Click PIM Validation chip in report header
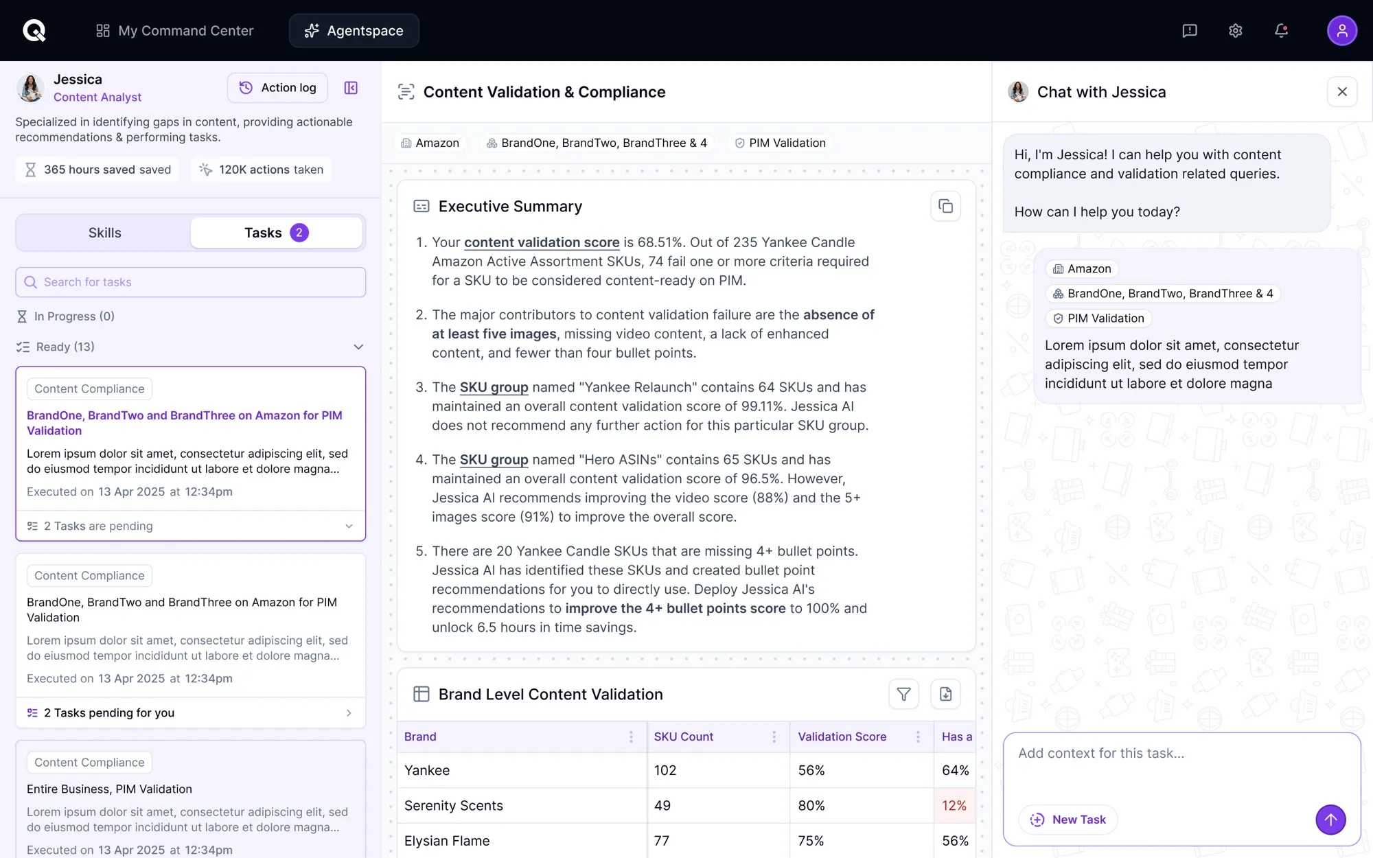The image size is (1373, 858). [x=780, y=143]
